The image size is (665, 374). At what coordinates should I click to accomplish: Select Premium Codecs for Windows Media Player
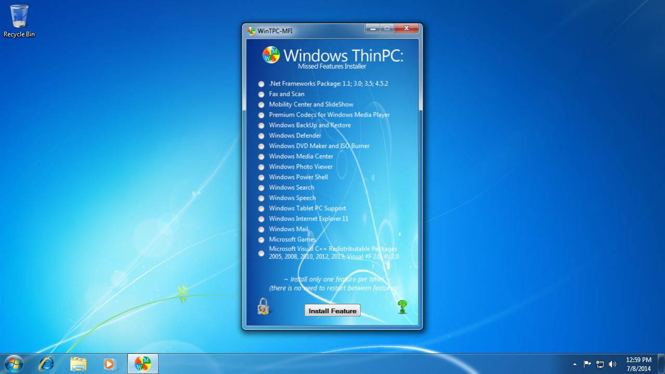point(261,115)
